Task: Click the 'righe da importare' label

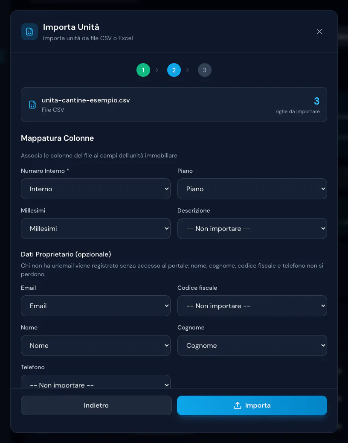Action: click(298, 111)
